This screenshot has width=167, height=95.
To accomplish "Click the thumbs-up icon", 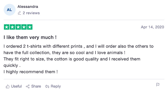I will 8,86.
